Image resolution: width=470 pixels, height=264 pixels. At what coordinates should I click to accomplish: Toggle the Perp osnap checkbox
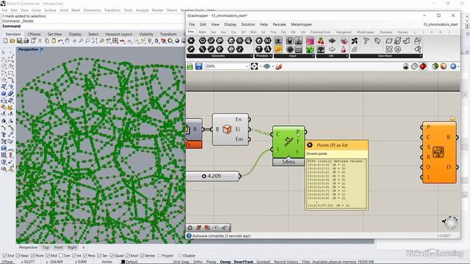pyautogui.click(x=85, y=256)
